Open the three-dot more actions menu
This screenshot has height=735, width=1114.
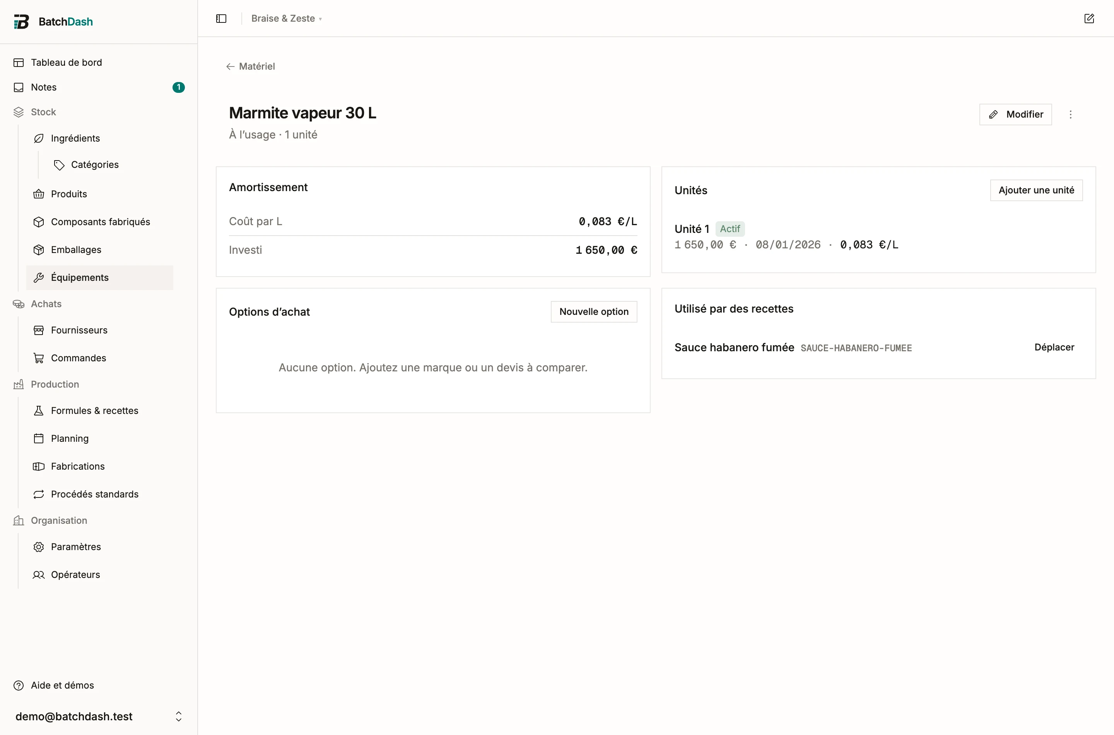click(1070, 115)
